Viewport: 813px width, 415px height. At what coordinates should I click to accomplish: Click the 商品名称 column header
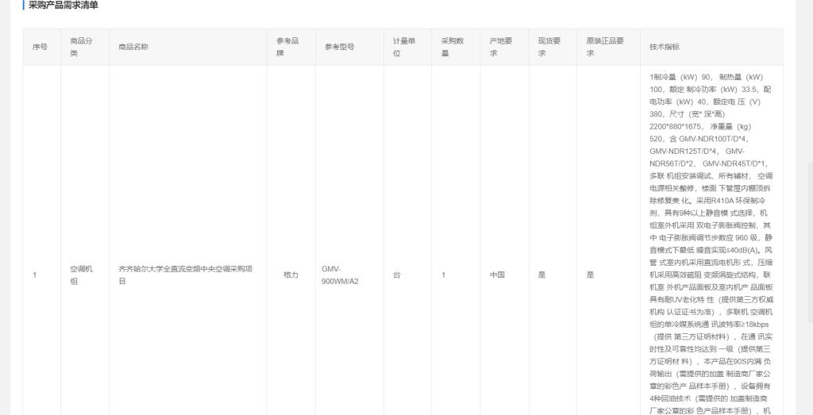(133, 47)
